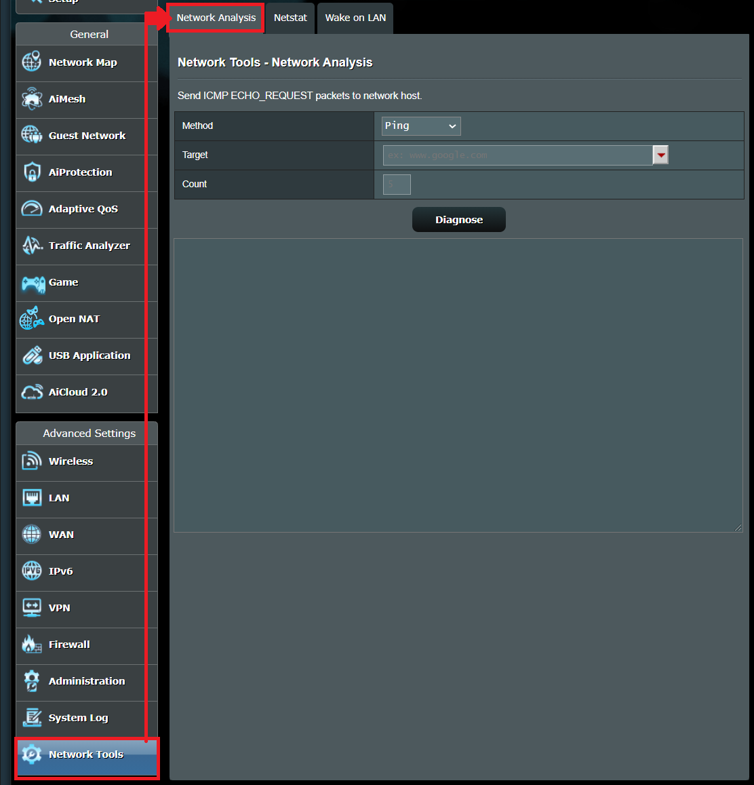The height and width of the screenshot is (785, 754).
Task: Click the Network Map globe icon
Action: click(31, 62)
